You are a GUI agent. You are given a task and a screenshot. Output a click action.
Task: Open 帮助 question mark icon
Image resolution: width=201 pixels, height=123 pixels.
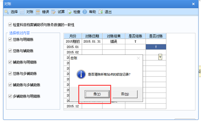coord(85,12)
